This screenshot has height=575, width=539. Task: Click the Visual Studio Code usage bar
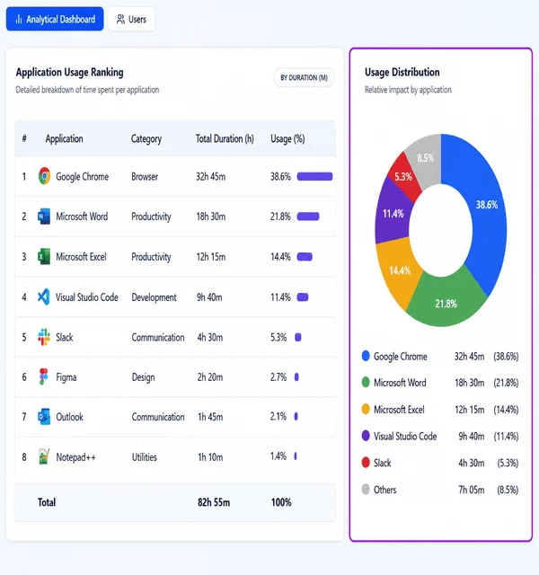point(303,296)
